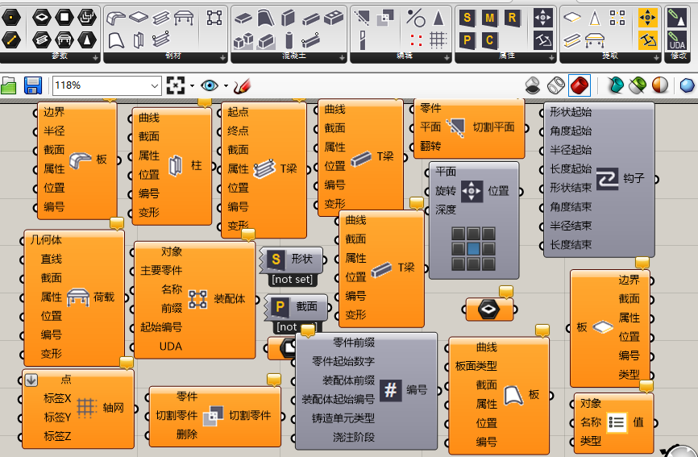Choose the yellow deformation icon in 提取 panel
The height and width of the screenshot is (457, 698).
(648, 40)
